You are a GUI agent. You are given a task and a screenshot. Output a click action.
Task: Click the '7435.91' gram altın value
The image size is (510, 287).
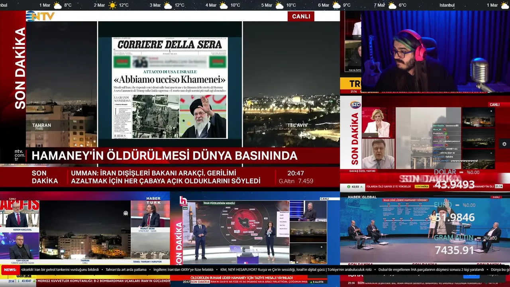pos(455,250)
